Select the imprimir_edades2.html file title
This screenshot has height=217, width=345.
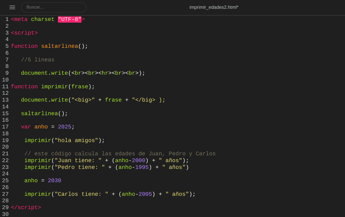pyautogui.click(x=214, y=7)
